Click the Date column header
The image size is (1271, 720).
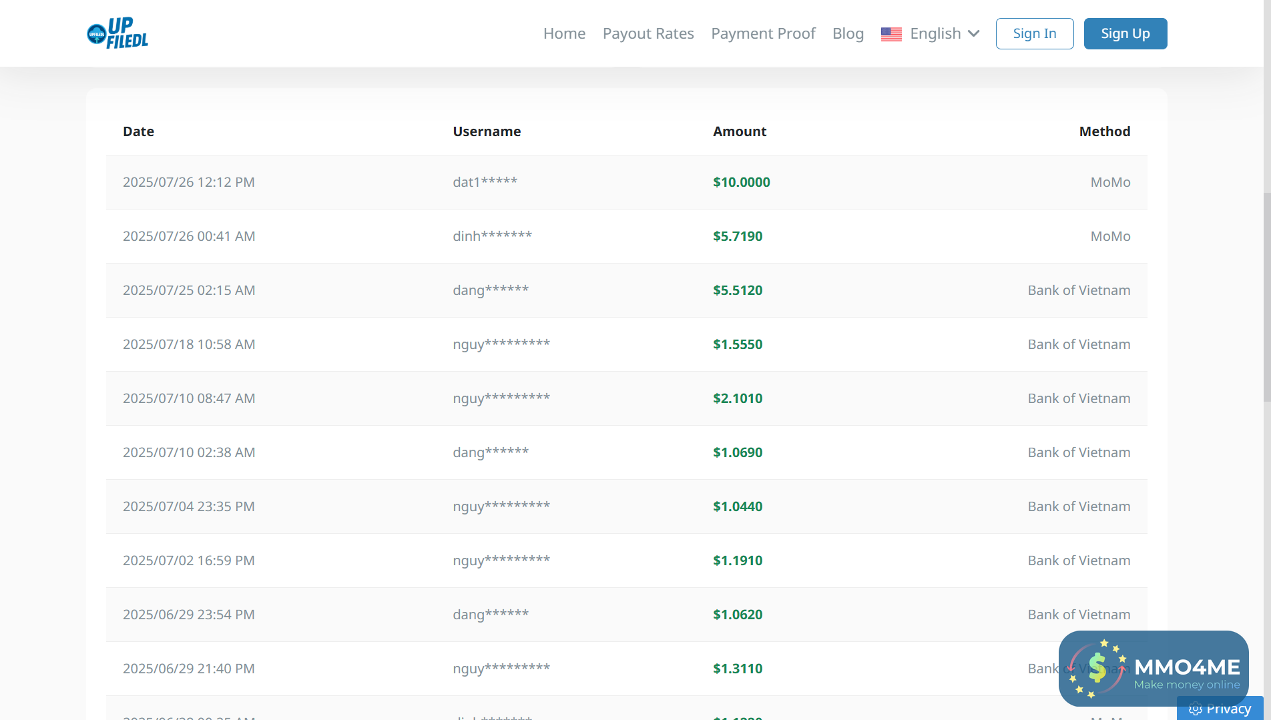[138, 131]
